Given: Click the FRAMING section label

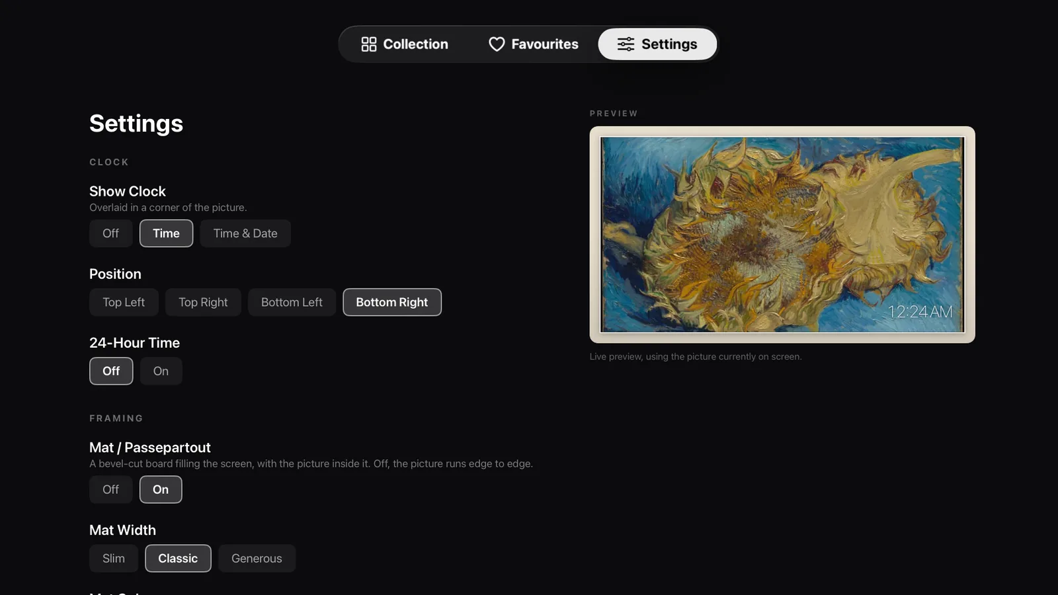Looking at the screenshot, I should pyautogui.click(x=116, y=418).
